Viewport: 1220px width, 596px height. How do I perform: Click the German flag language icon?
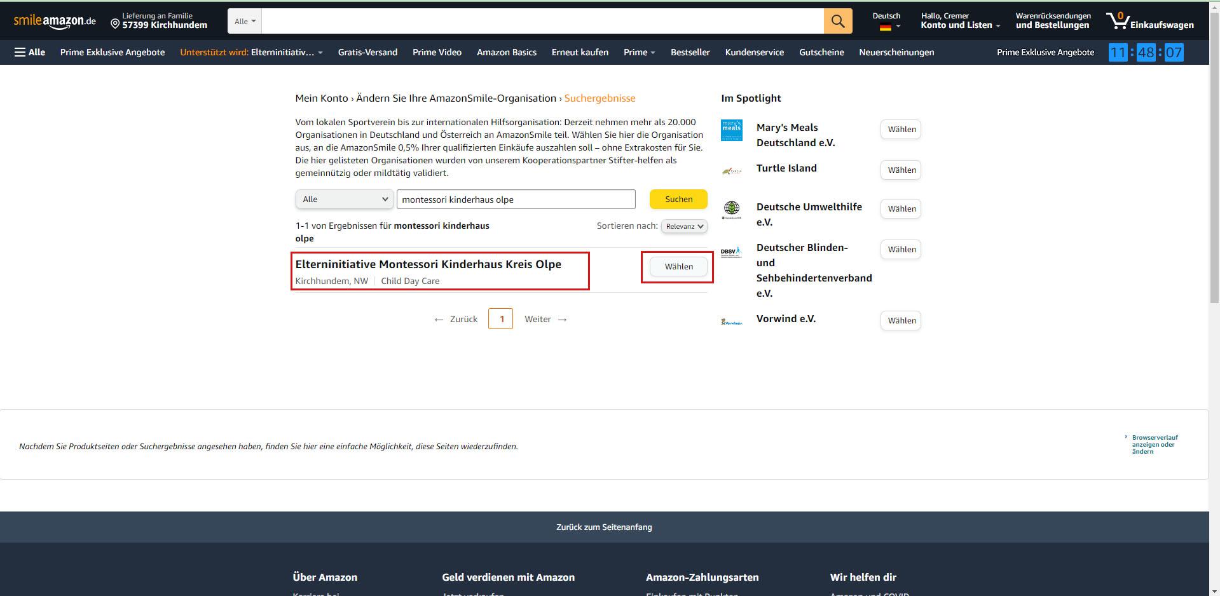click(885, 27)
